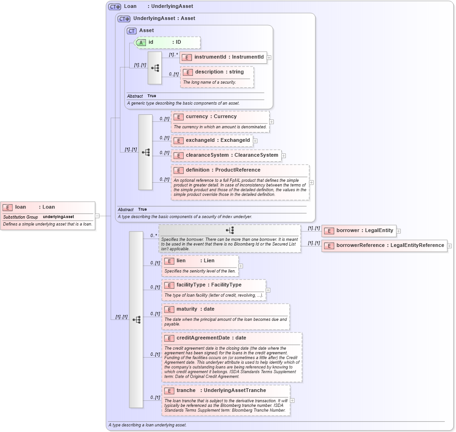Expand the loan substitution group connector
The height and width of the screenshot is (432, 456).
click(x=98, y=215)
